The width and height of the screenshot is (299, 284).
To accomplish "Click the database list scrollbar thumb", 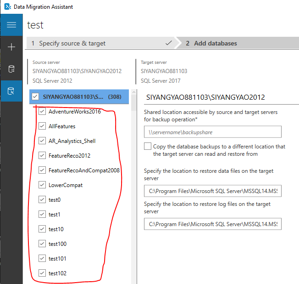I will [x=134, y=103].
